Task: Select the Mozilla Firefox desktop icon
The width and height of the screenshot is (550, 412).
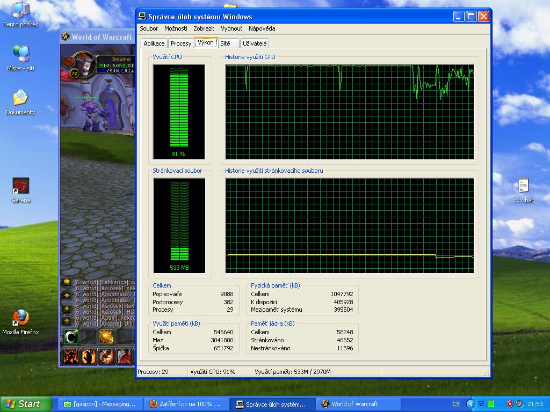Action: 20,318
